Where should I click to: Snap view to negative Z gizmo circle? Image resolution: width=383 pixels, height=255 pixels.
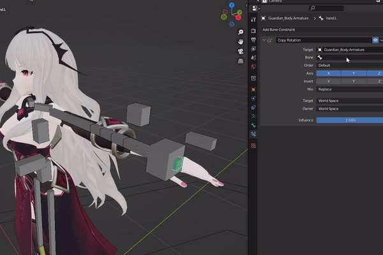pos(232,24)
